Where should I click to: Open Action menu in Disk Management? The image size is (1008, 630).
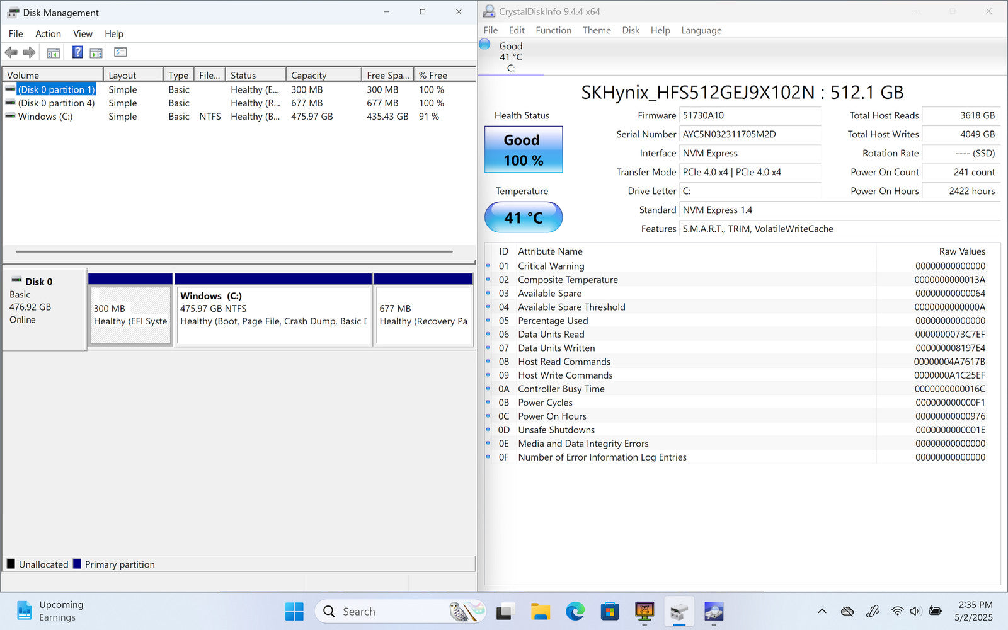(x=48, y=33)
